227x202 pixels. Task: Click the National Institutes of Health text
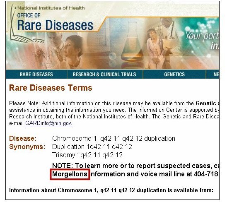pyautogui.click(x=51, y=8)
